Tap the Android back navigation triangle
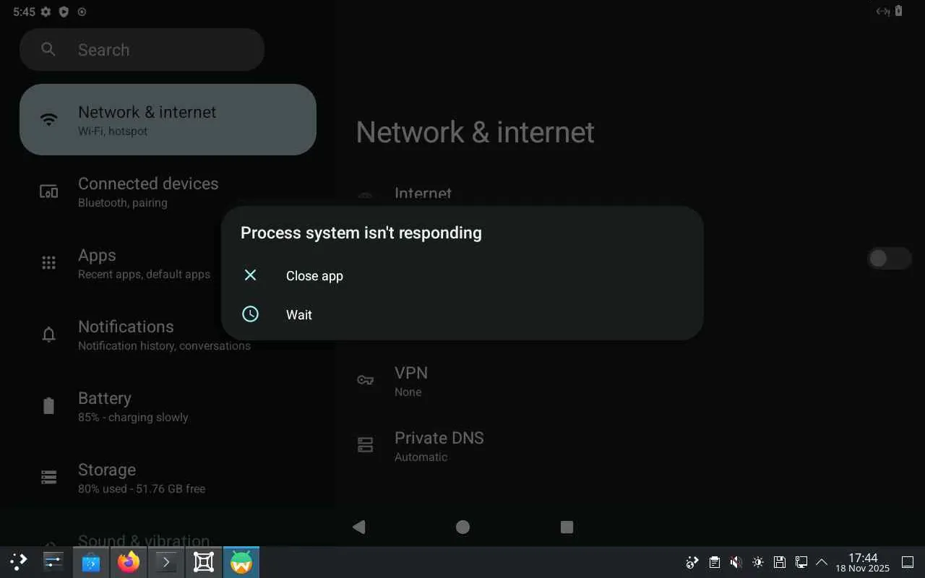 [359, 527]
